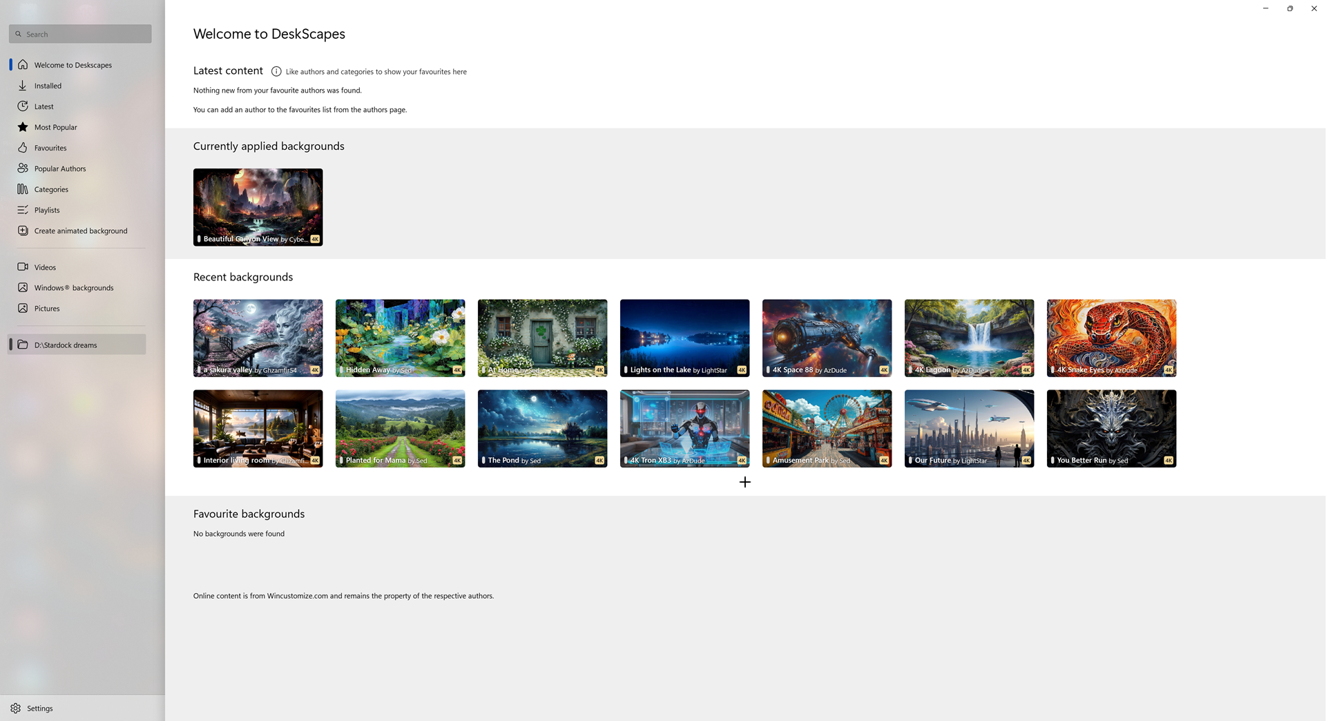Click the Playlists list icon
Viewport: 1326px width, 721px height.
pos(23,210)
